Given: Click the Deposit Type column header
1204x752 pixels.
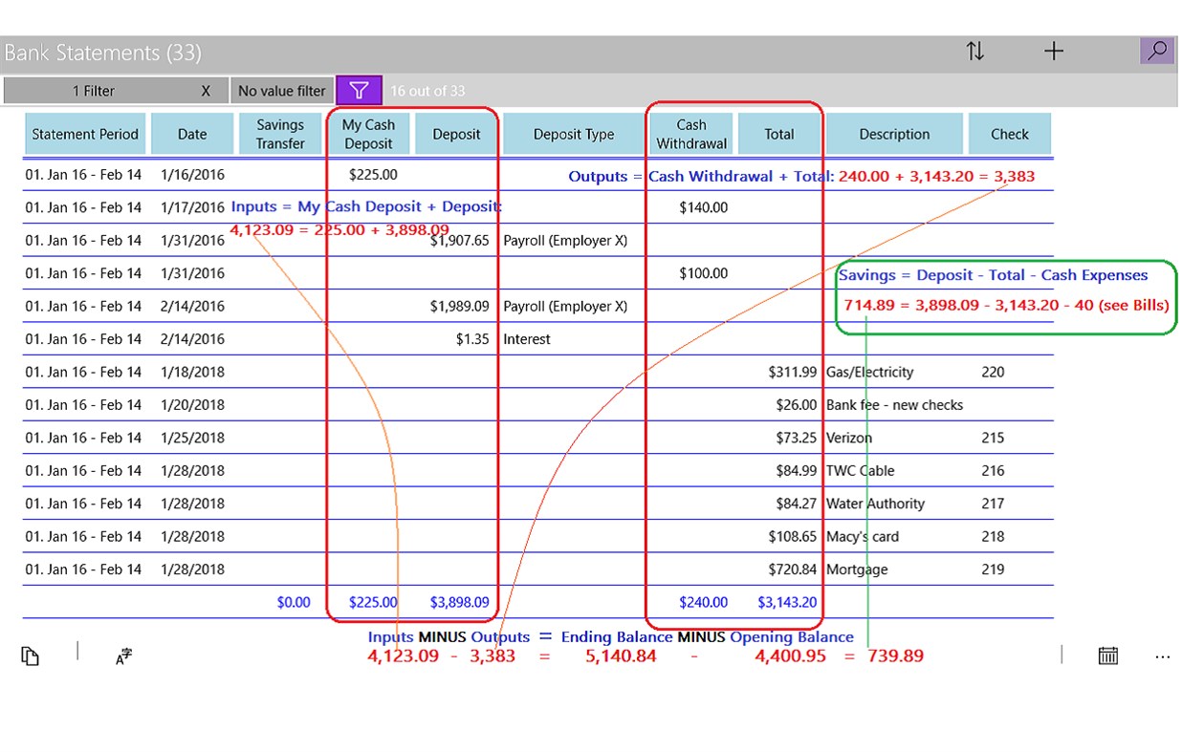Looking at the screenshot, I should [x=573, y=134].
